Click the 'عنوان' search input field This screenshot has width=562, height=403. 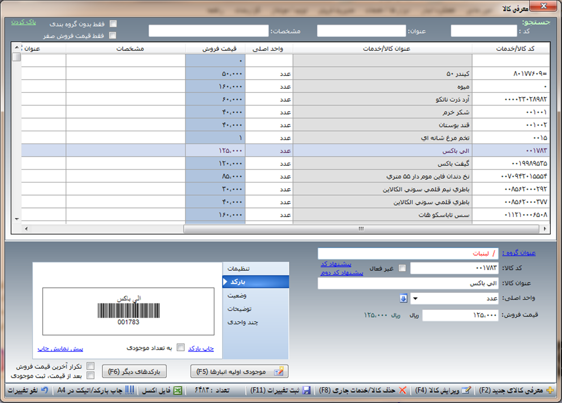click(x=361, y=31)
